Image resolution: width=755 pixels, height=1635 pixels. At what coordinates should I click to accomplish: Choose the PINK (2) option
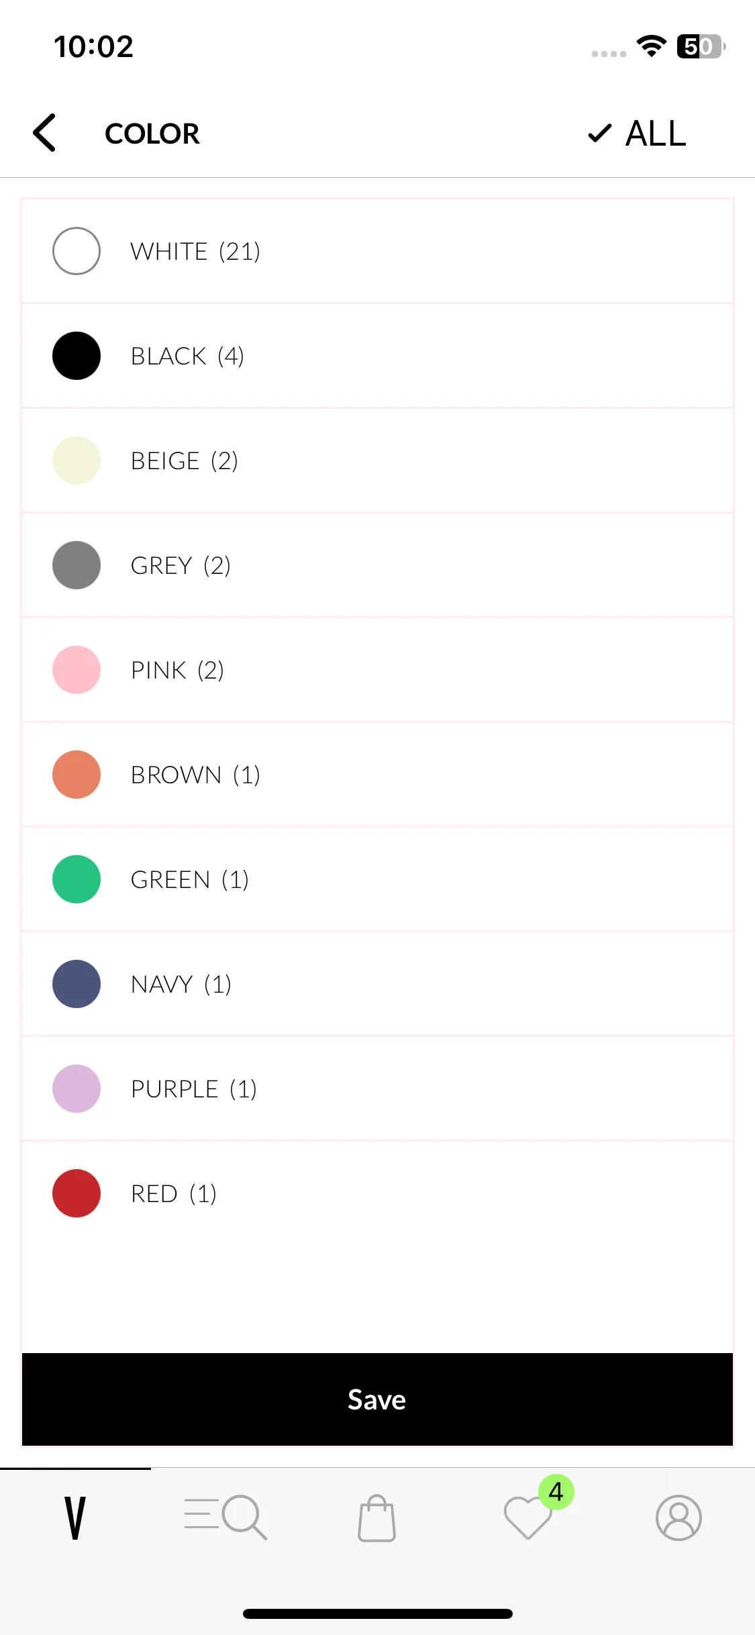(x=377, y=670)
